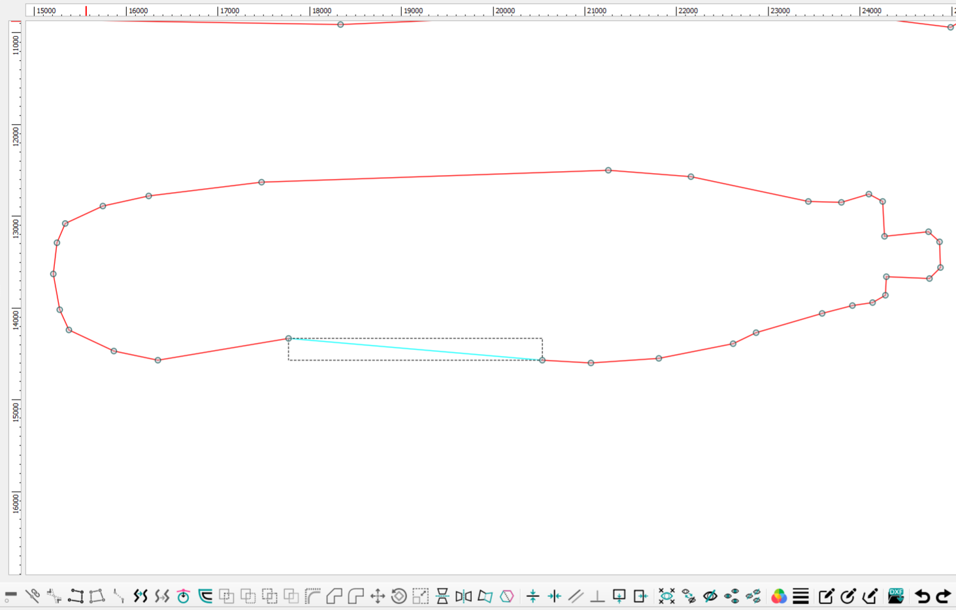Open the line thickness stack icon

(x=800, y=596)
